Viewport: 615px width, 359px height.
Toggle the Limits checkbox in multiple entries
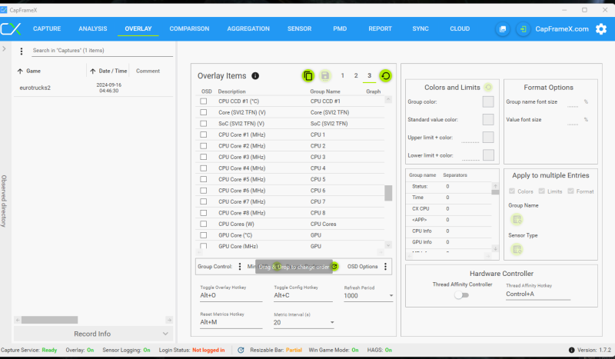point(542,191)
